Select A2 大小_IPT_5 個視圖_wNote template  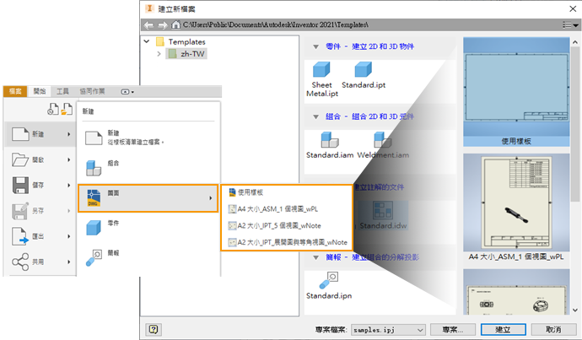pos(287,225)
